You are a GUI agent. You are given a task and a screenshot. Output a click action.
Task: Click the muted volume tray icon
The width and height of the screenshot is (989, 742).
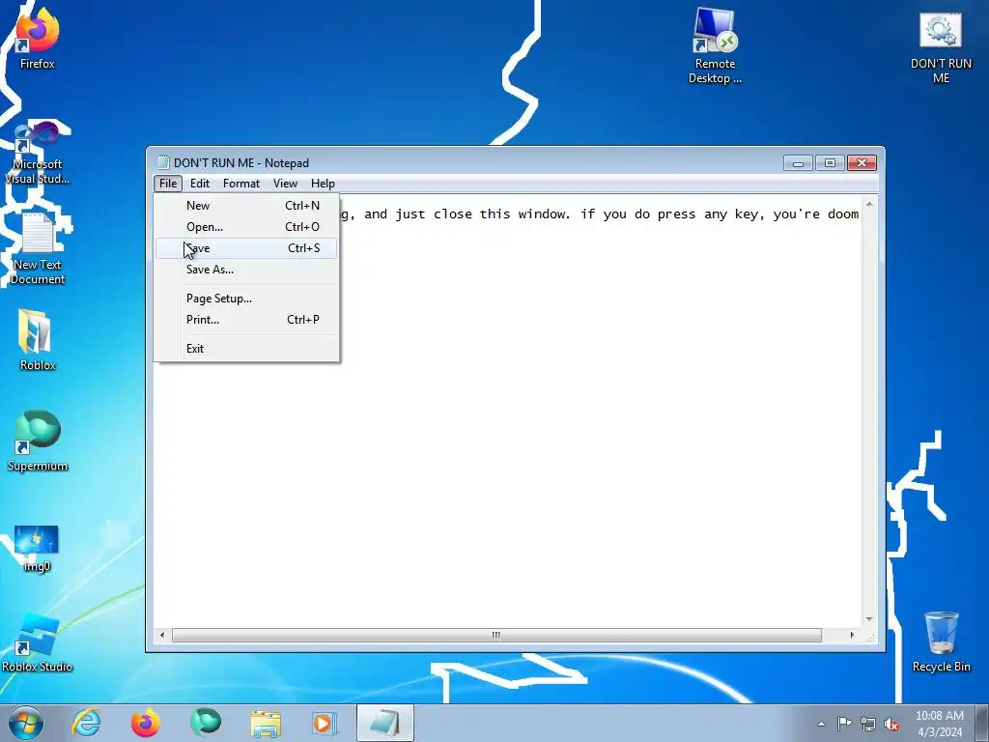[891, 724]
